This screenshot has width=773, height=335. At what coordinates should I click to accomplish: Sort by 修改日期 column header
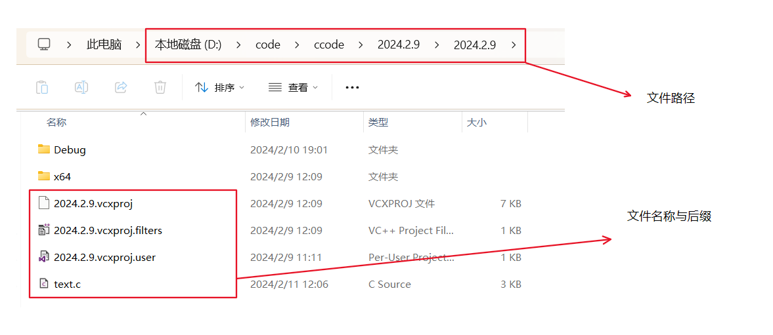point(270,123)
